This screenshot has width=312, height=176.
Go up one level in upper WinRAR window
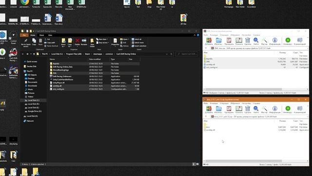pyautogui.click(x=206, y=48)
